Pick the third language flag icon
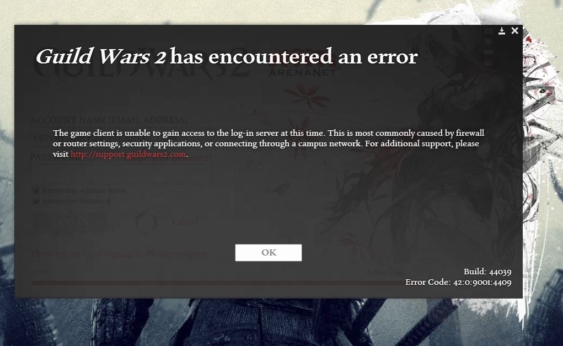The height and width of the screenshot is (346, 563). (489, 52)
